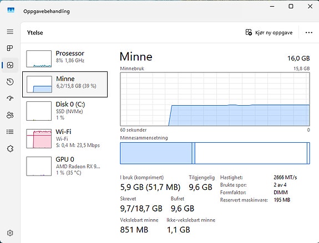Click the Wi-Fi mini graph thumbnail
This screenshot has width=319, height=243.
(x=39, y=138)
